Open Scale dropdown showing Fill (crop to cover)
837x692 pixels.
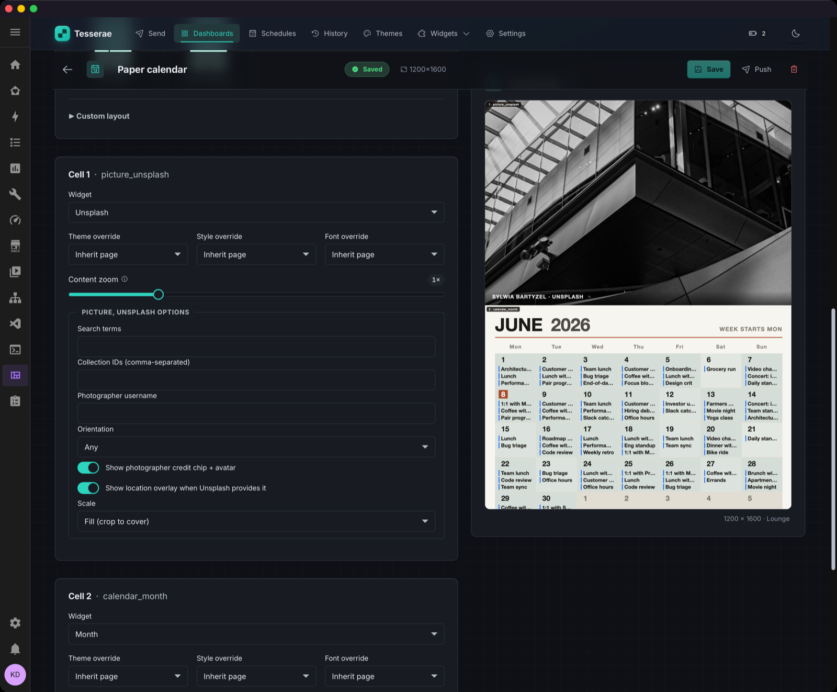click(256, 521)
